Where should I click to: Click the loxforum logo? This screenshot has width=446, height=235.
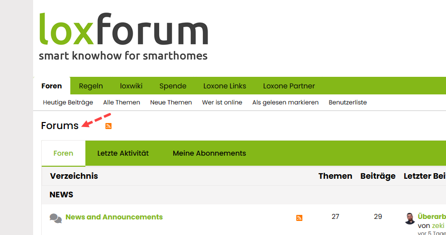(x=124, y=37)
